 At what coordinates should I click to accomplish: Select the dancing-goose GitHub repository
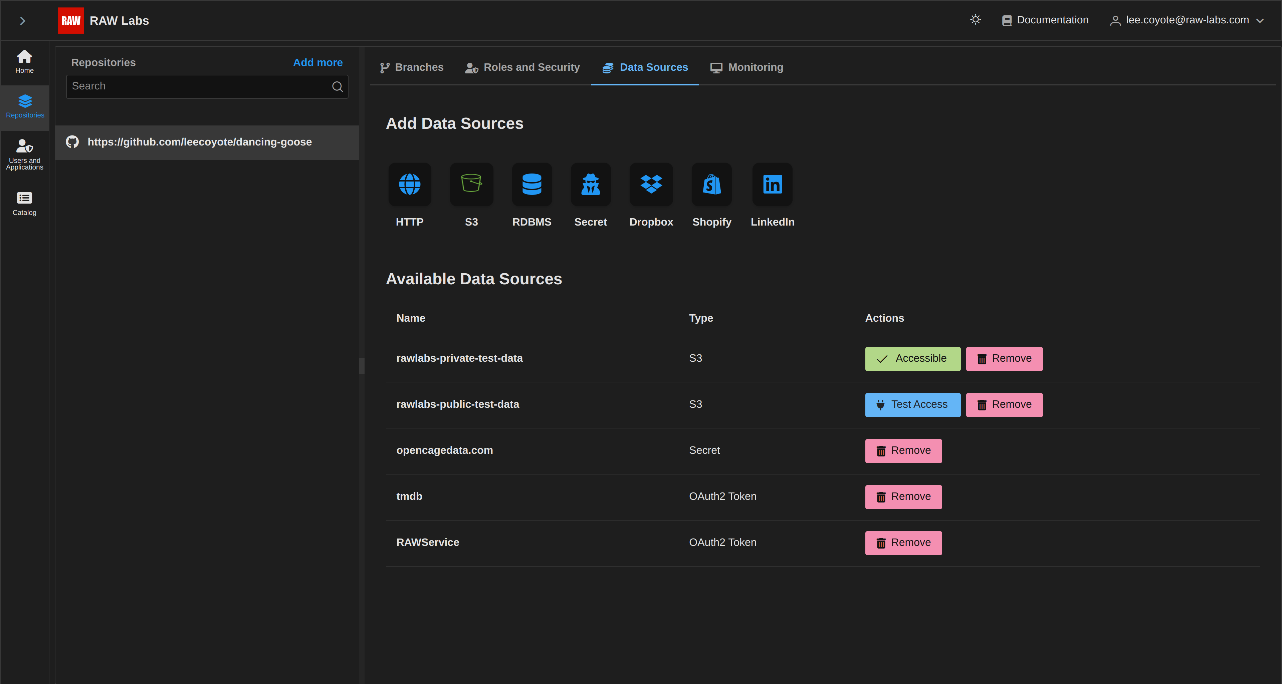pyautogui.click(x=207, y=142)
